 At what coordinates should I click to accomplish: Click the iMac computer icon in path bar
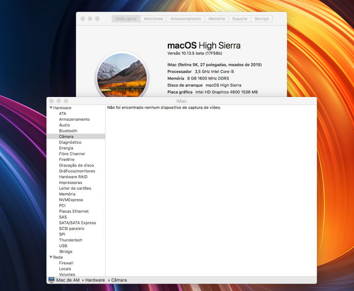point(51,280)
